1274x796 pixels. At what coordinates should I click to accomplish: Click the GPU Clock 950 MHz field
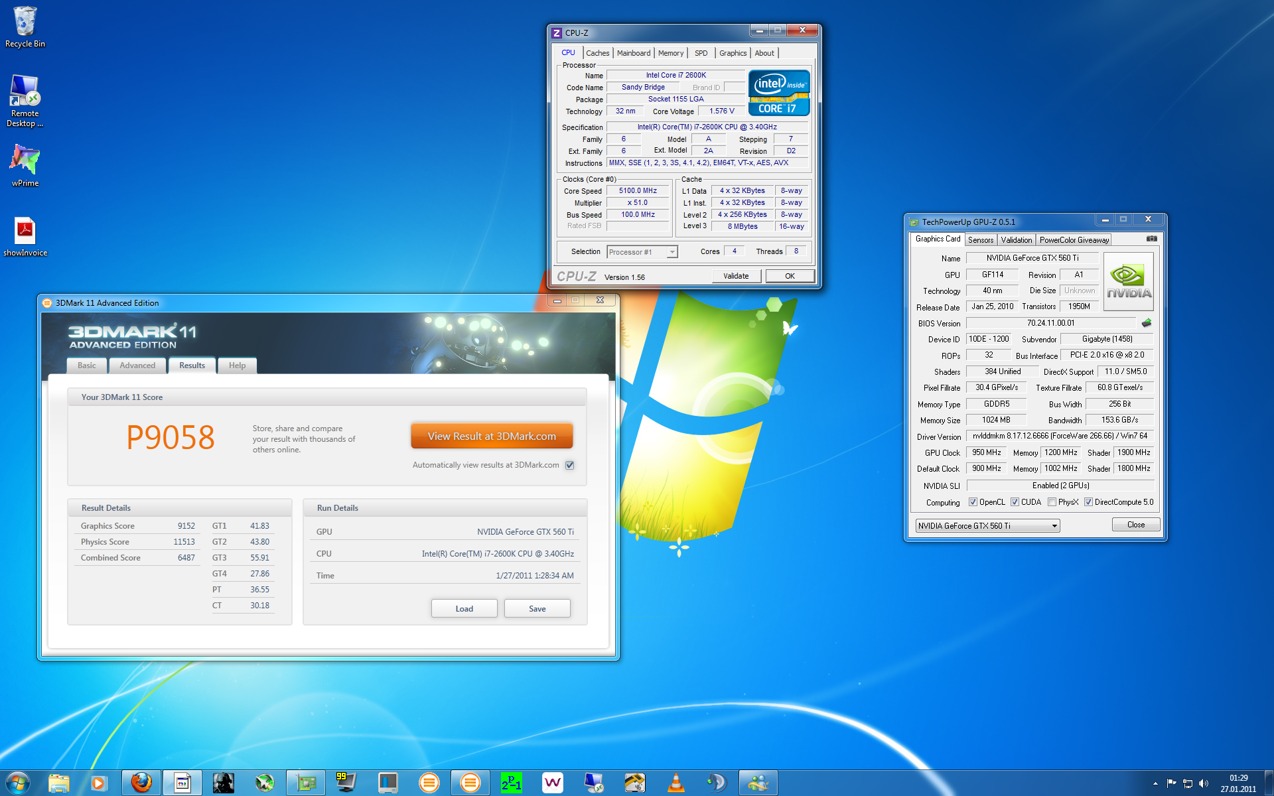tap(987, 452)
